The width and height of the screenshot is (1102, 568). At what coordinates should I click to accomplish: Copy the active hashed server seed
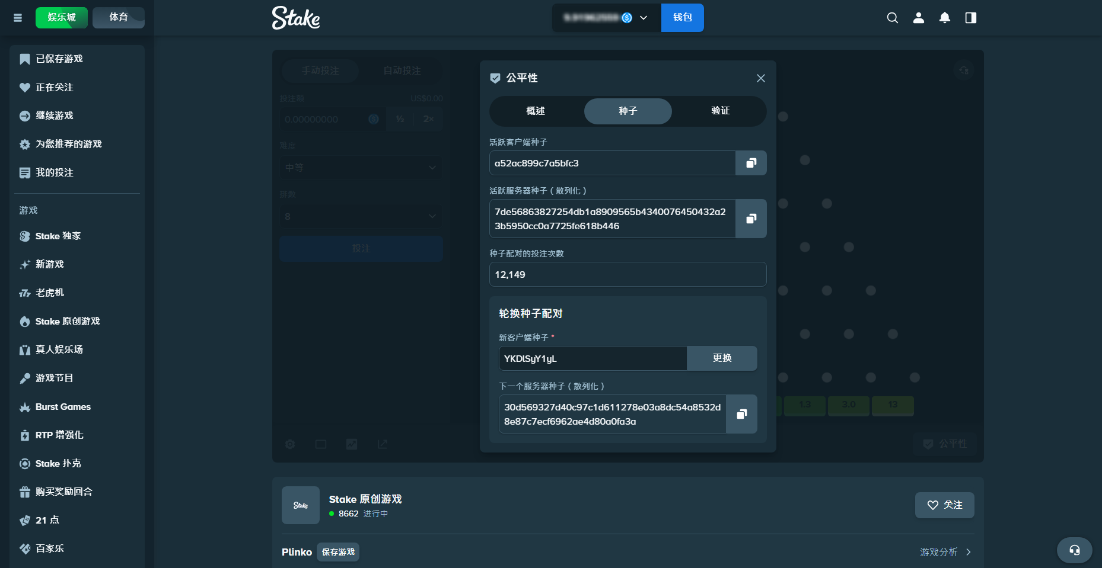tap(751, 219)
